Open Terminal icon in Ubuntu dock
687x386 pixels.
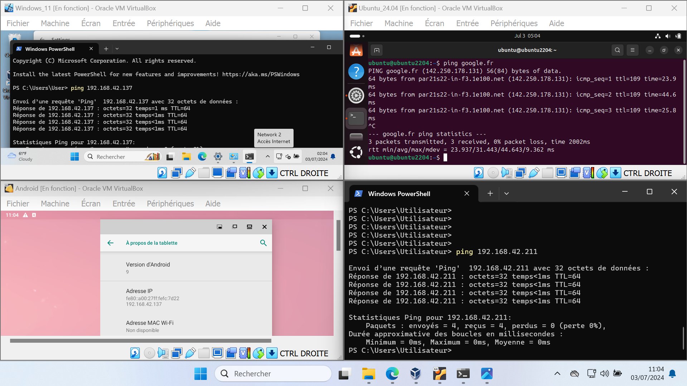356,118
